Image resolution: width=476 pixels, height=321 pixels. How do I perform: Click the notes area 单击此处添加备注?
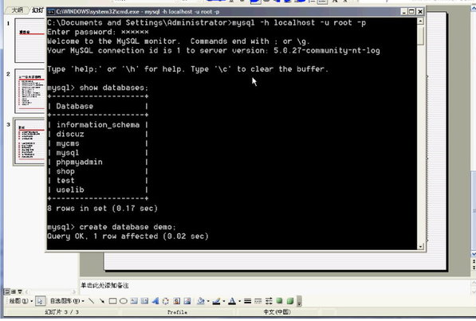(104, 285)
